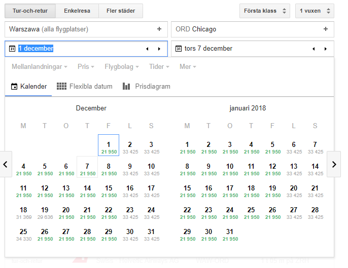Viewport: 348px width, 268px height.
Task: Choose the Fler städer trip option
Action: click(121, 11)
